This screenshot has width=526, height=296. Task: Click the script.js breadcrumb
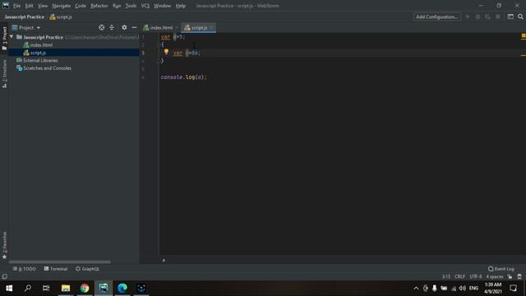61,16
